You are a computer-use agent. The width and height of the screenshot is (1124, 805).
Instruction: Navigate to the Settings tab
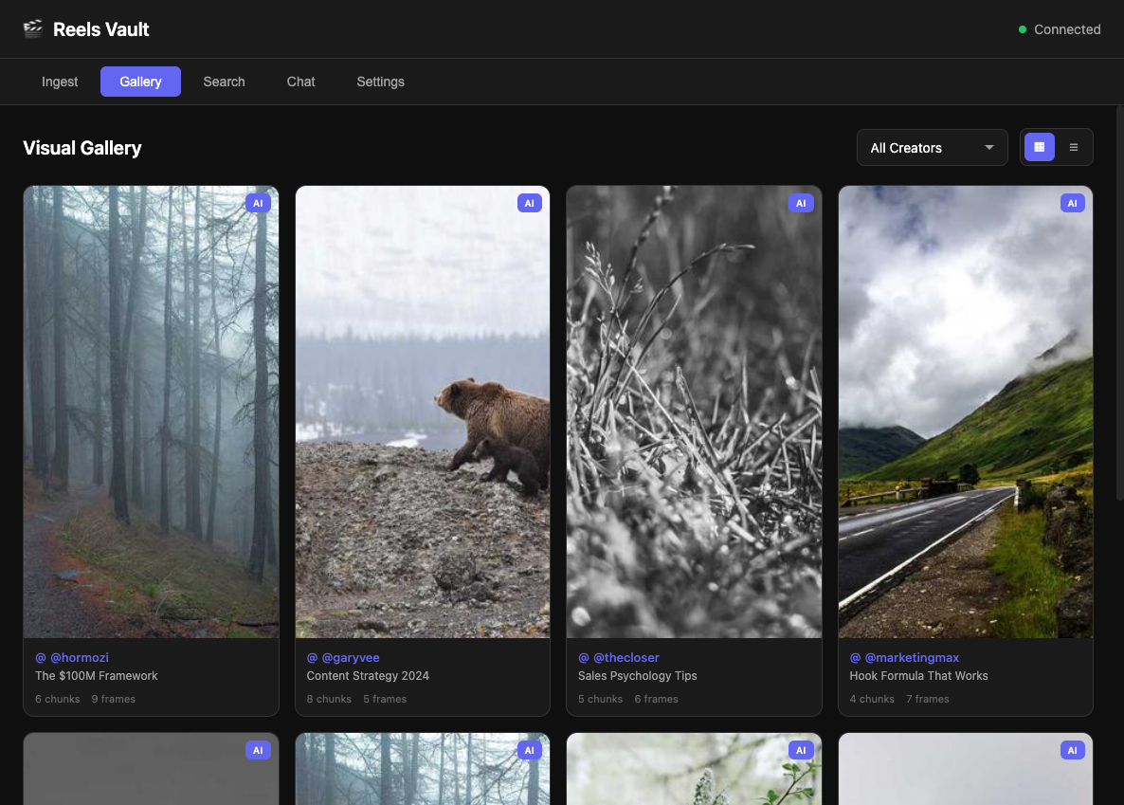[x=380, y=82]
